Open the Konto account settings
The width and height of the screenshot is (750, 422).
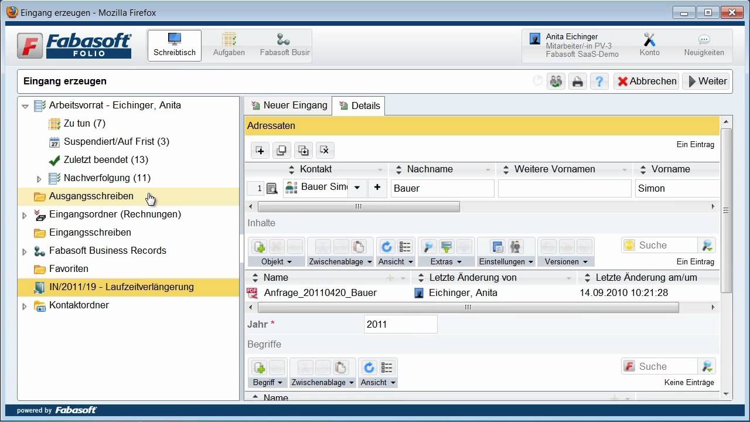coord(649,46)
